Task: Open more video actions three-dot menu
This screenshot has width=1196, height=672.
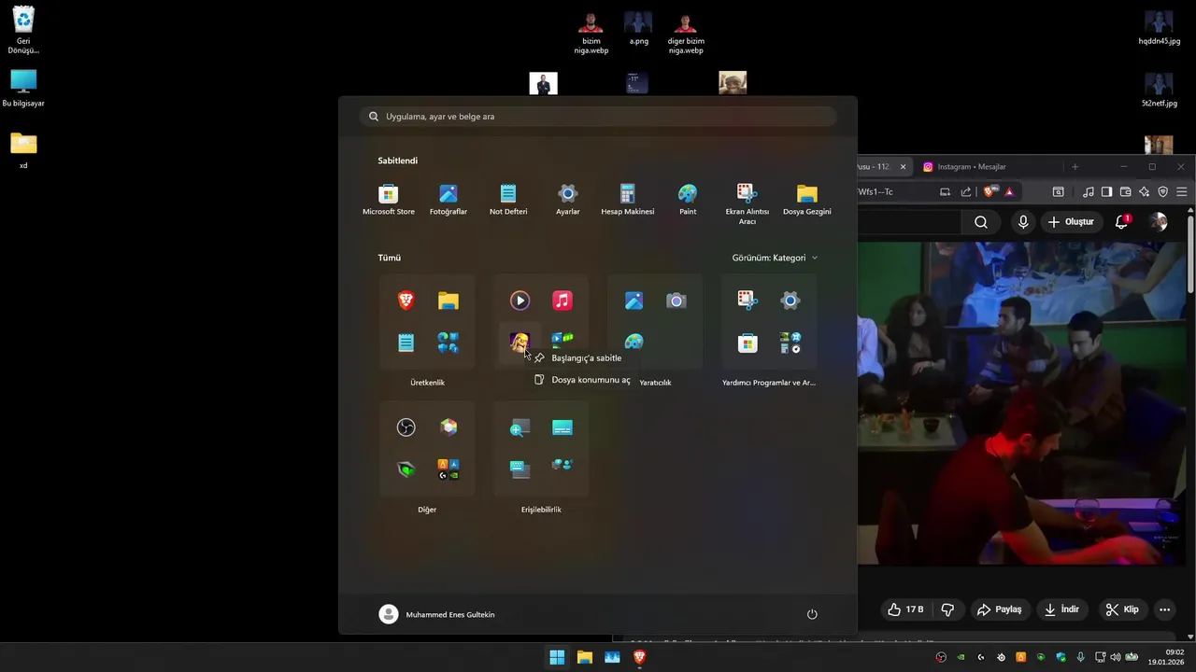Action: 1164,609
